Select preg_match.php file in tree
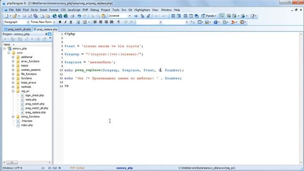The image size is (304, 171). tap(35, 104)
